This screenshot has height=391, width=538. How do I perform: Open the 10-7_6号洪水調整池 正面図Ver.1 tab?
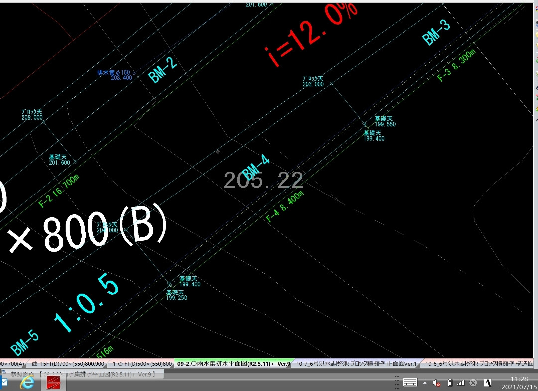[356, 364]
